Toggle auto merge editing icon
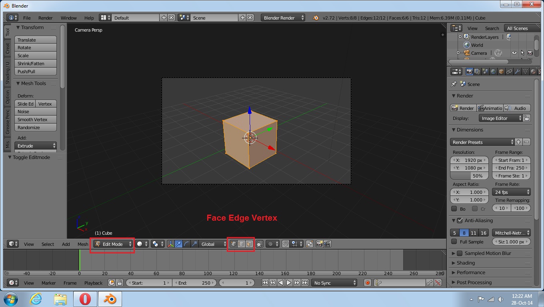 click(310, 244)
